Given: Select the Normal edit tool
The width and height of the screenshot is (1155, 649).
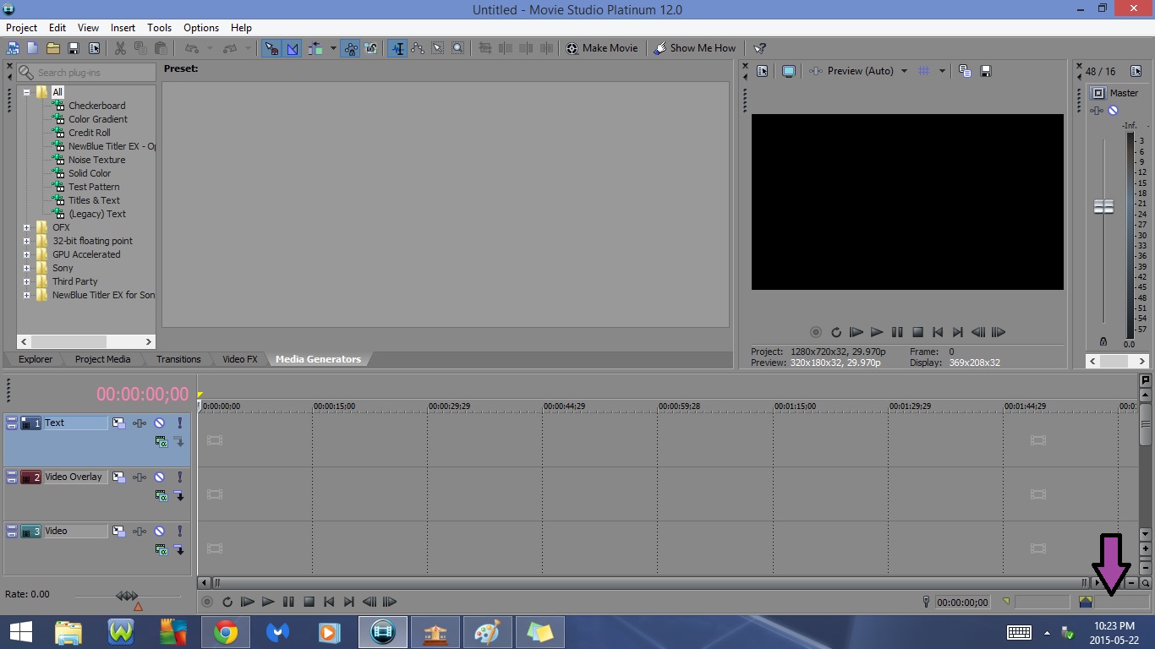Looking at the screenshot, I should pos(397,48).
